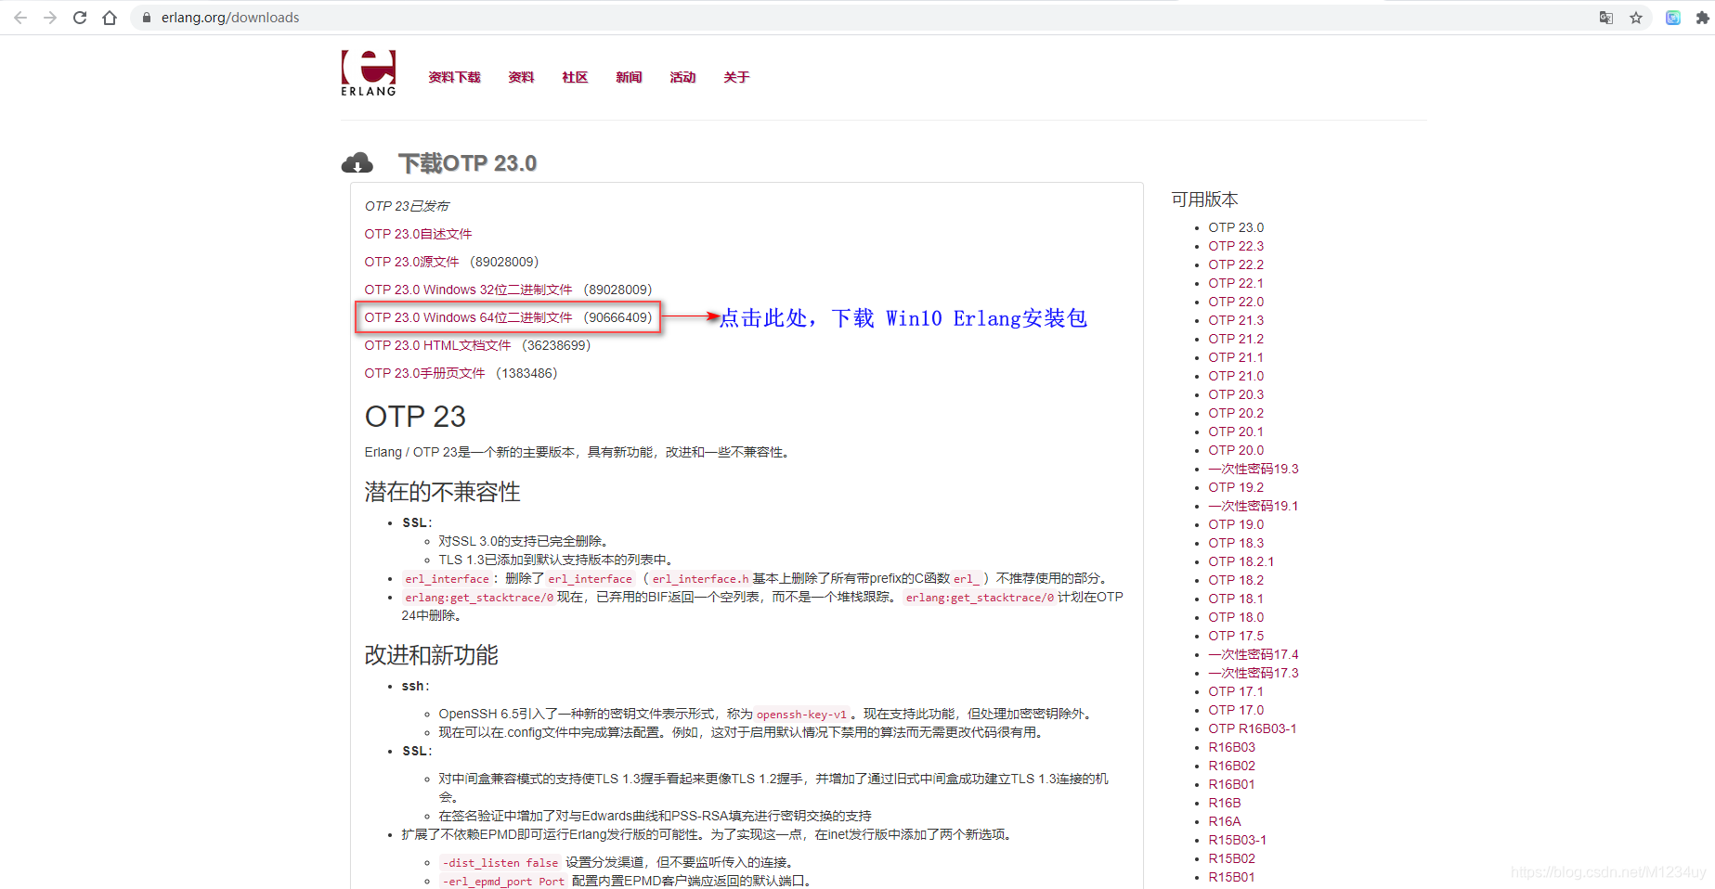Open the translate page icon
Viewport: 1715px width, 889px height.
tap(1605, 18)
